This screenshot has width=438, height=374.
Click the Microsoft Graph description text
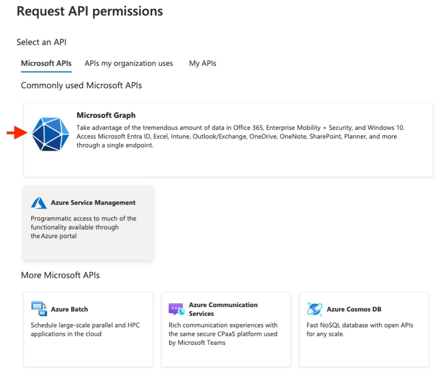pos(240,137)
